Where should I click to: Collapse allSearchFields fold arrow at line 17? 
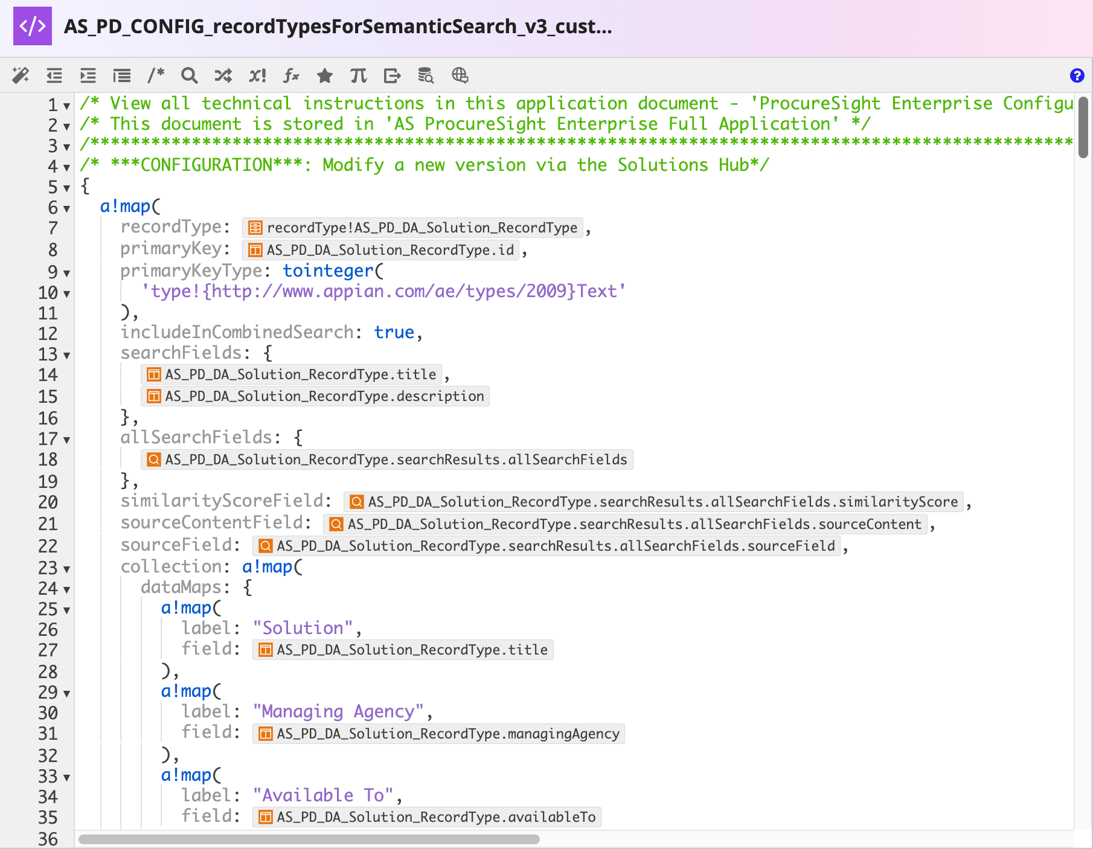click(66, 439)
